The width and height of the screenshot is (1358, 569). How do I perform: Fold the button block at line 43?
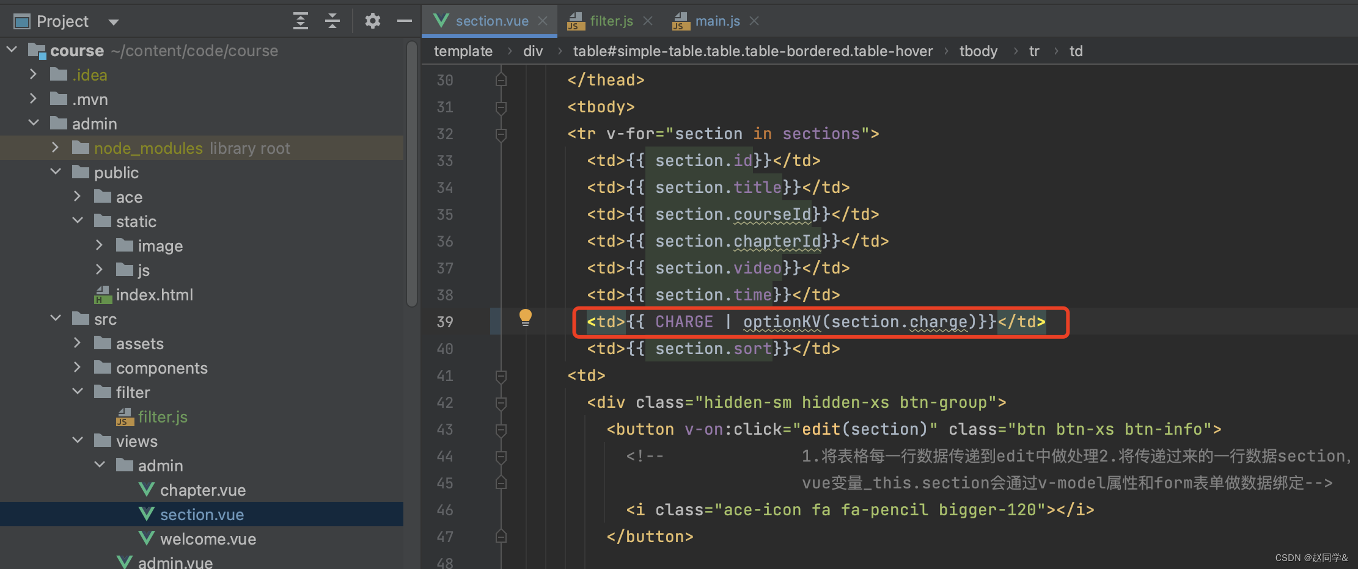[x=501, y=430]
